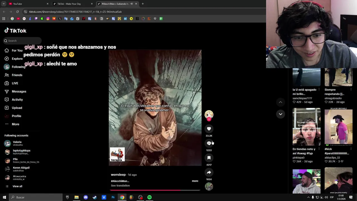Like the video with the heart icon

[209, 129]
